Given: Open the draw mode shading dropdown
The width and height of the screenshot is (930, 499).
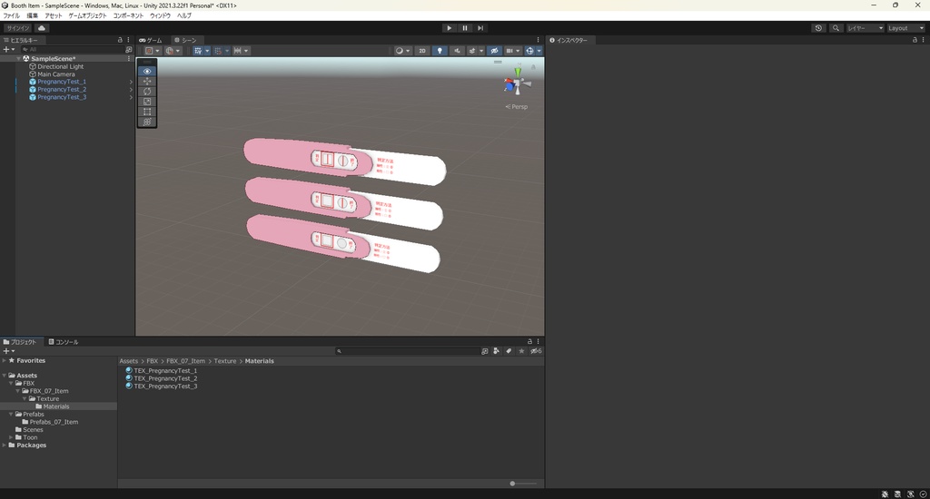Looking at the screenshot, I should click(x=402, y=51).
